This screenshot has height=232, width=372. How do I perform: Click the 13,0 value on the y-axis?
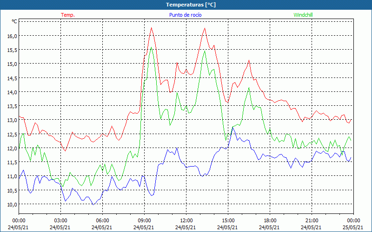pos(12,120)
